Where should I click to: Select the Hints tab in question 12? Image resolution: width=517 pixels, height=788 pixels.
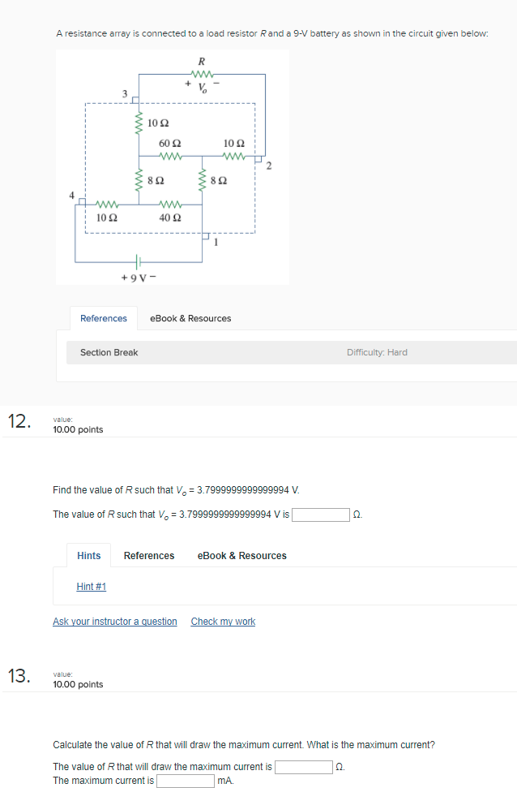click(88, 555)
